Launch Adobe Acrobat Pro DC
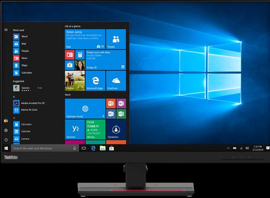270x198 pixels. point(29,103)
